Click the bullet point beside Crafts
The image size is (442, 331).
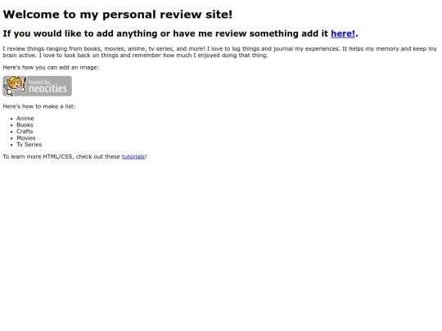coord(11,132)
